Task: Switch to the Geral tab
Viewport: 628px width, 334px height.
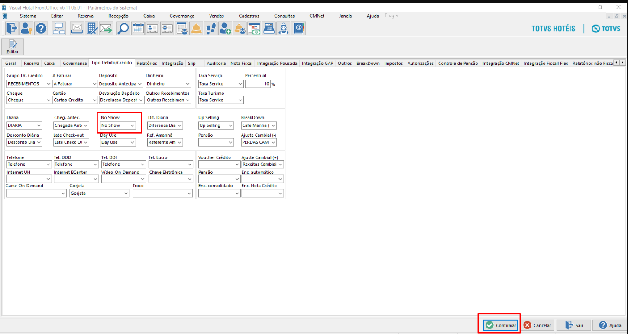Action: 11,63
